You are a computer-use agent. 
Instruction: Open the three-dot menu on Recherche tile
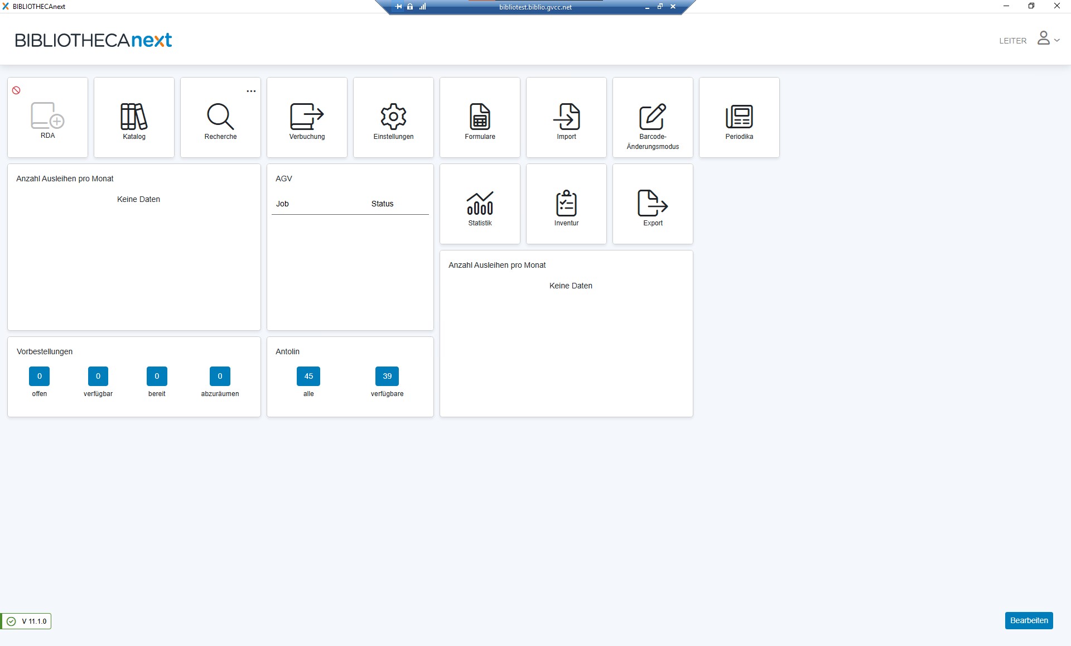tap(251, 91)
